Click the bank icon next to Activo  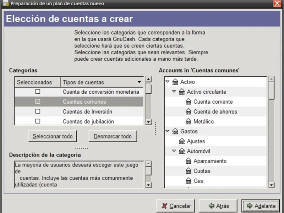[175, 82]
